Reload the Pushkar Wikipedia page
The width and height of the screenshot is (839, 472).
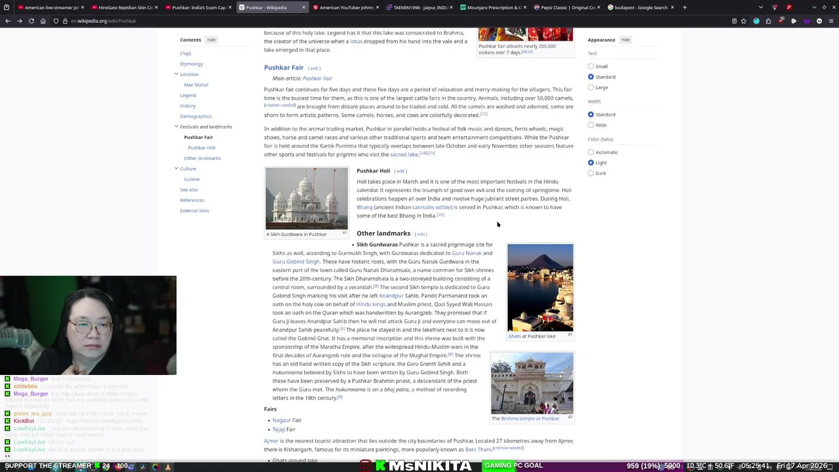point(31,21)
